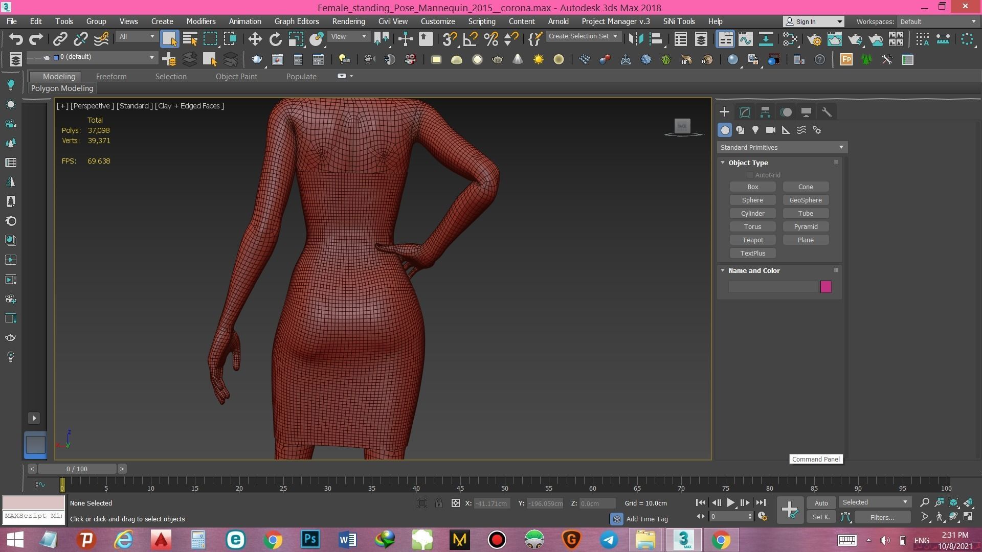Toggle the Spinner Snap toggle
This screenshot has width=982, height=552.
point(511,39)
